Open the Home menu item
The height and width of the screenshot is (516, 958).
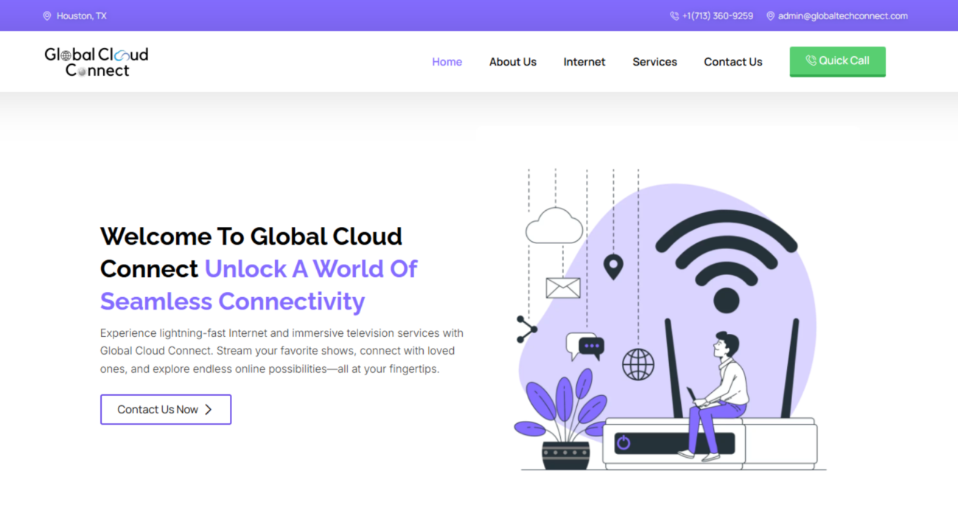pyautogui.click(x=447, y=62)
